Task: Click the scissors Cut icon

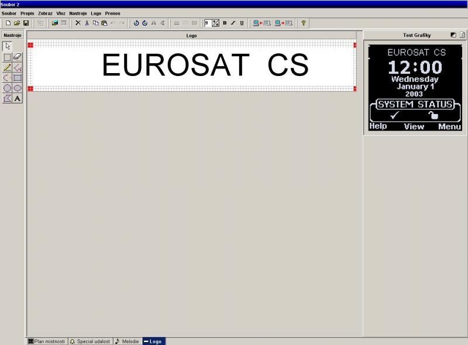Action: (x=87, y=23)
